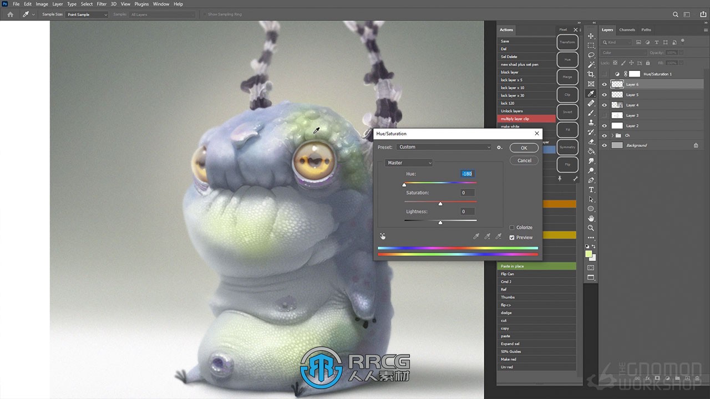Screen dimensions: 710x399
Task: Select the Type tool
Action: click(x=591, y=190)
